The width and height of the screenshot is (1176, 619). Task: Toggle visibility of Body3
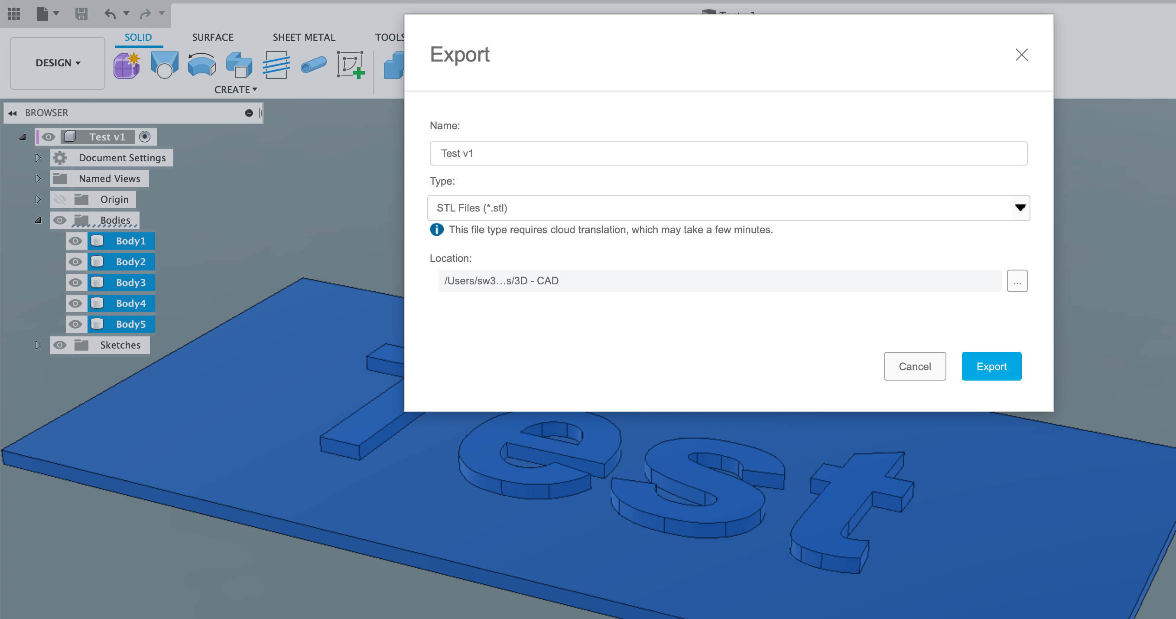click(75, 282)
